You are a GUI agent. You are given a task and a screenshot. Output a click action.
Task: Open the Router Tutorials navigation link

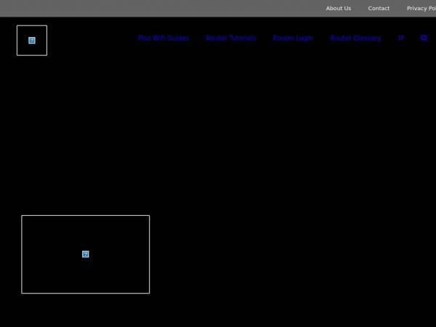click(x=231, y=38)
